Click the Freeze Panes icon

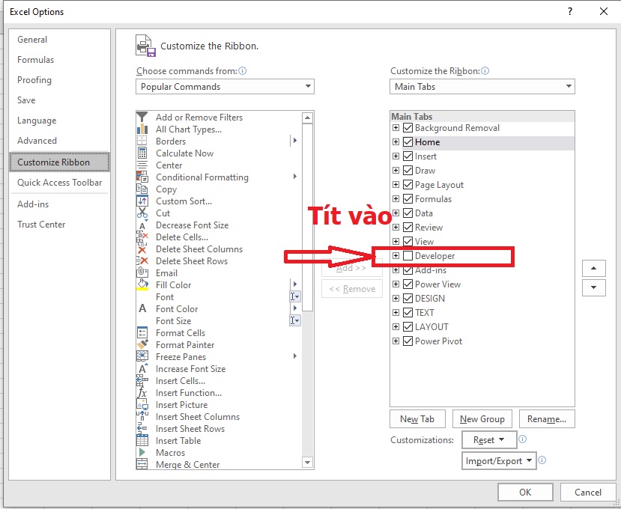142,356
